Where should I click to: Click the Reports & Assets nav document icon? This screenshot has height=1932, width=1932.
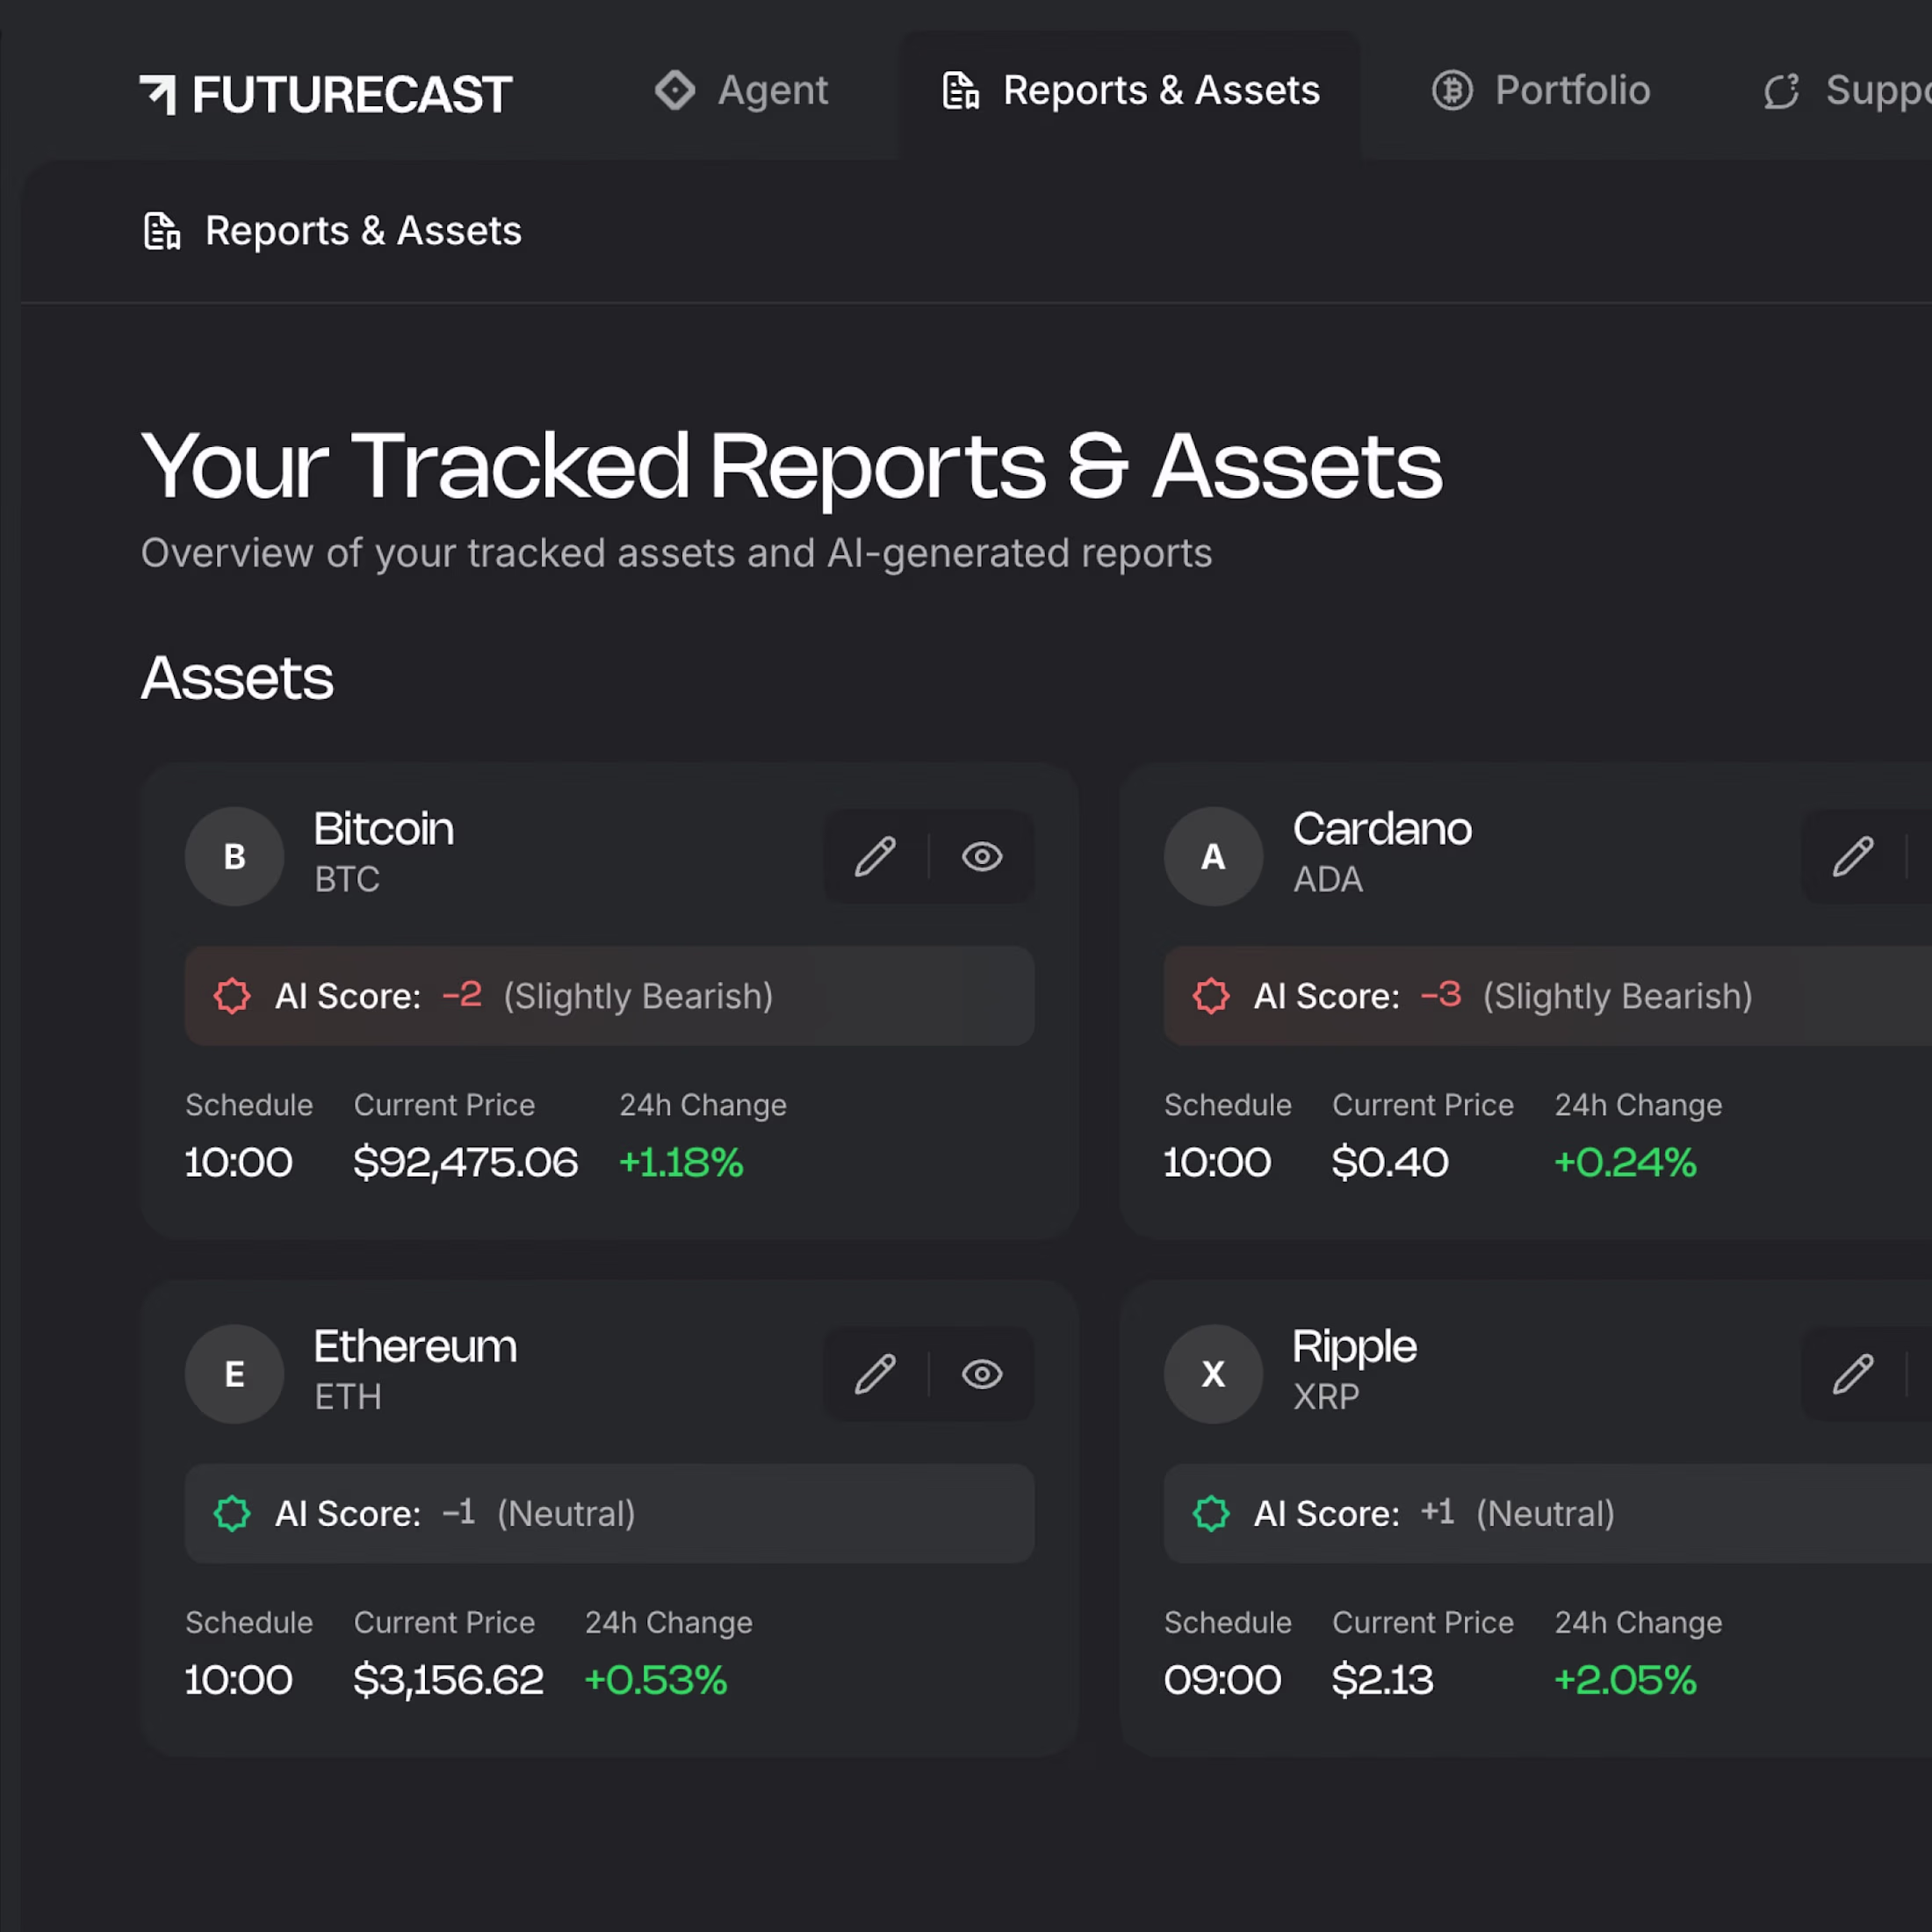tap(961, 90)
